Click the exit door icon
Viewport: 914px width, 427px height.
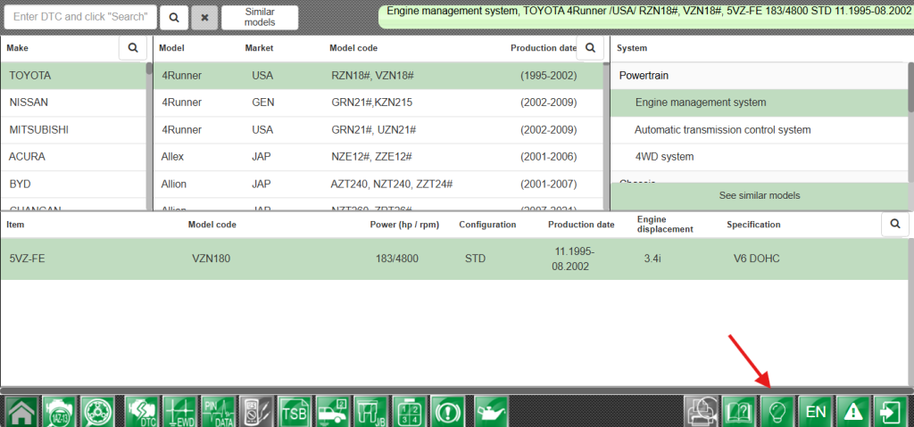891,412
